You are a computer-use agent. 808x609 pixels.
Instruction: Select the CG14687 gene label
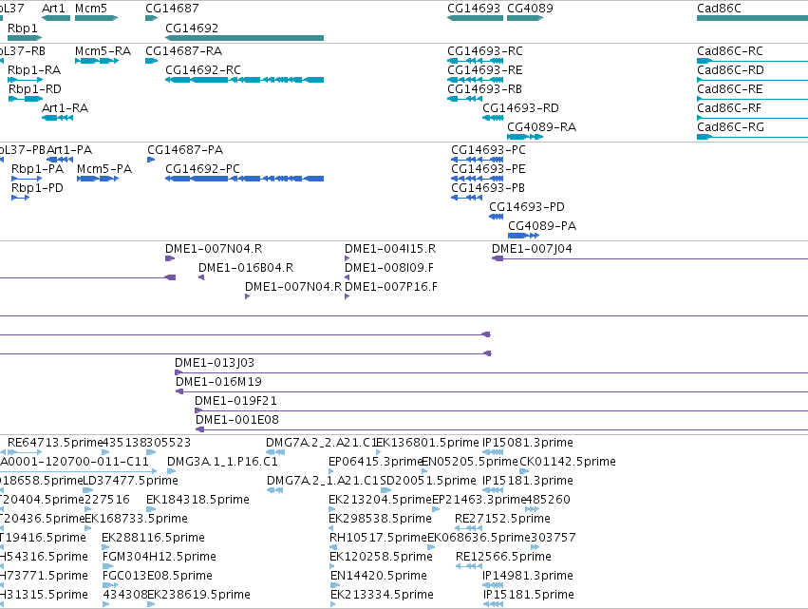click(x=172, y=9)
